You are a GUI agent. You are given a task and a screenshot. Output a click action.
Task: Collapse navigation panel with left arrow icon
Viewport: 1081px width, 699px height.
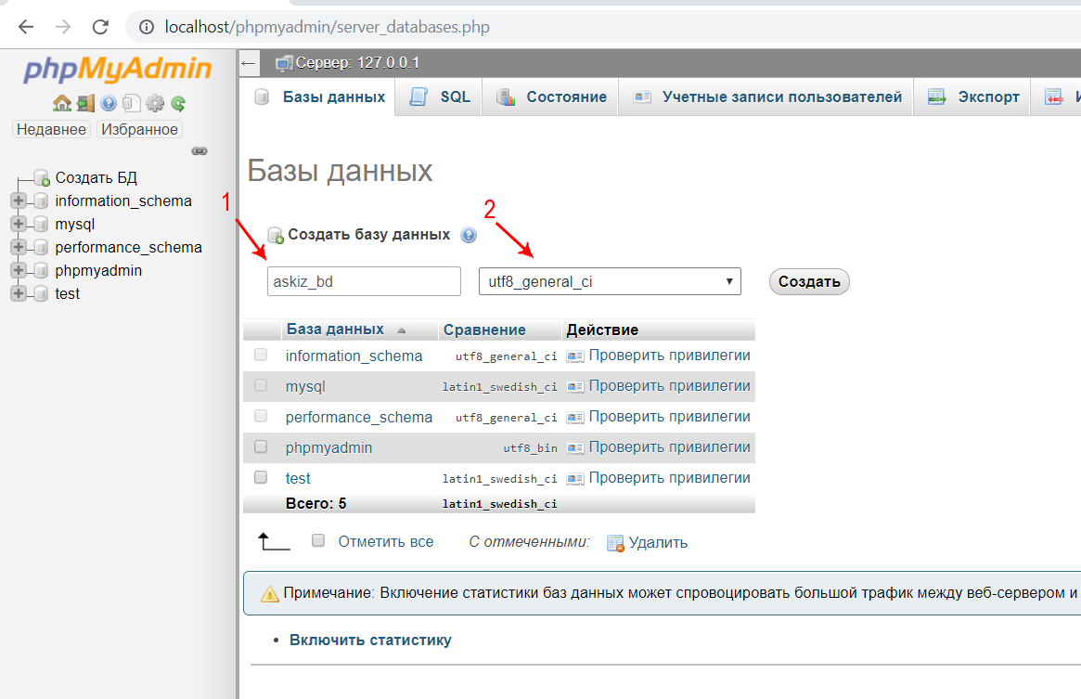[x=248, y=63]
